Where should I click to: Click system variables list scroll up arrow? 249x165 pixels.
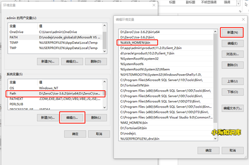click(x=104, y=82)
